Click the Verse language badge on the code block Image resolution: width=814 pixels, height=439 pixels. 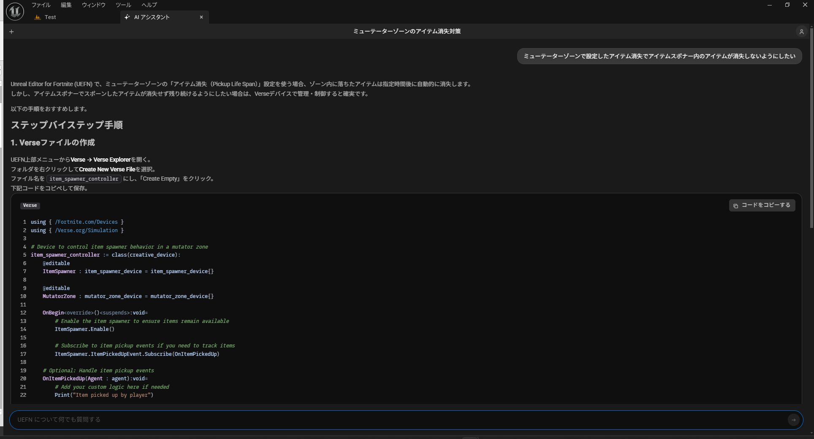click(x=30, y=206)
